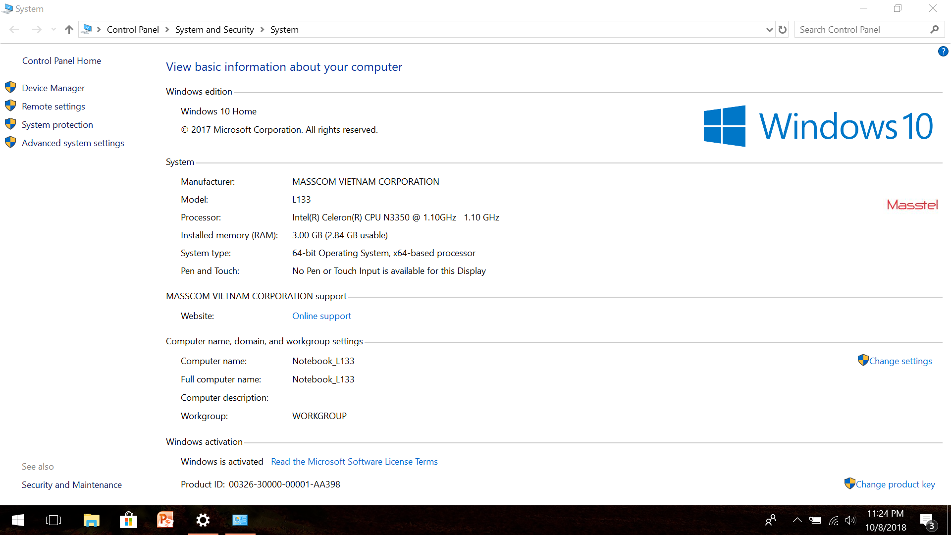Click the address bar refresh button
The width and height of the screenshot is (951, 535).
[783, 29]
